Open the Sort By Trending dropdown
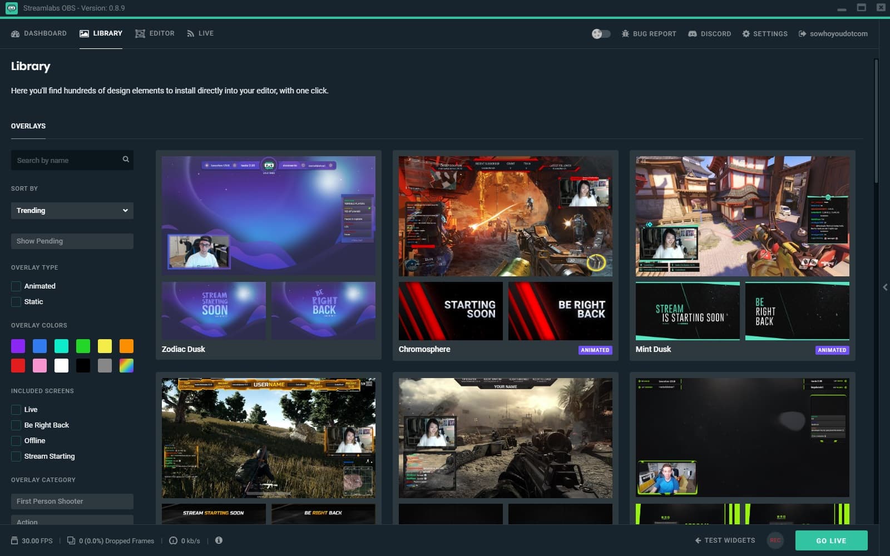 click(72, 210)
